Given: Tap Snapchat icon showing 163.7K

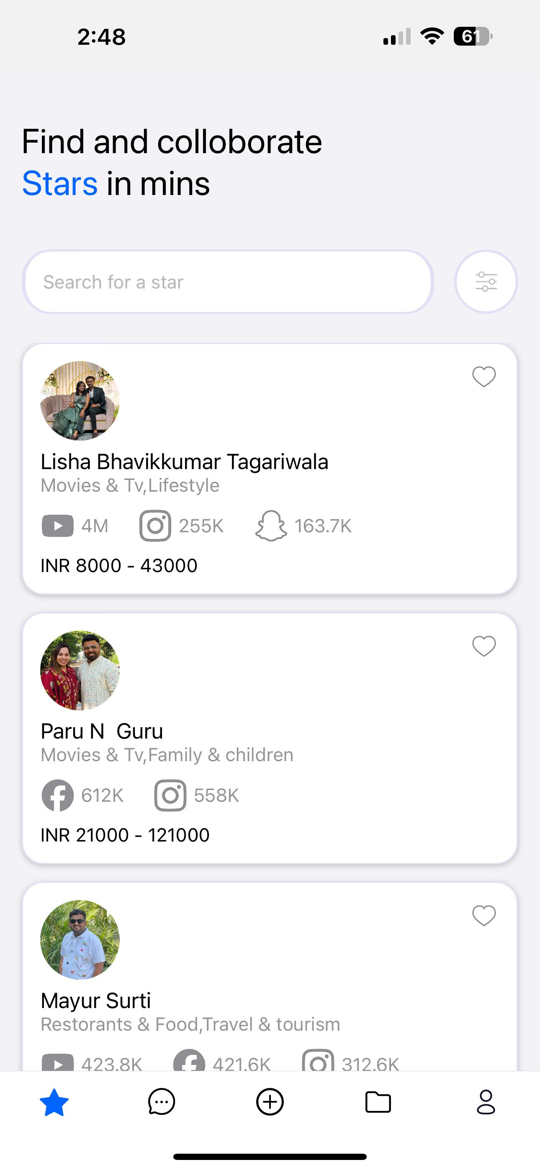Looking at the screenshot, I should [x=271, y=526].
